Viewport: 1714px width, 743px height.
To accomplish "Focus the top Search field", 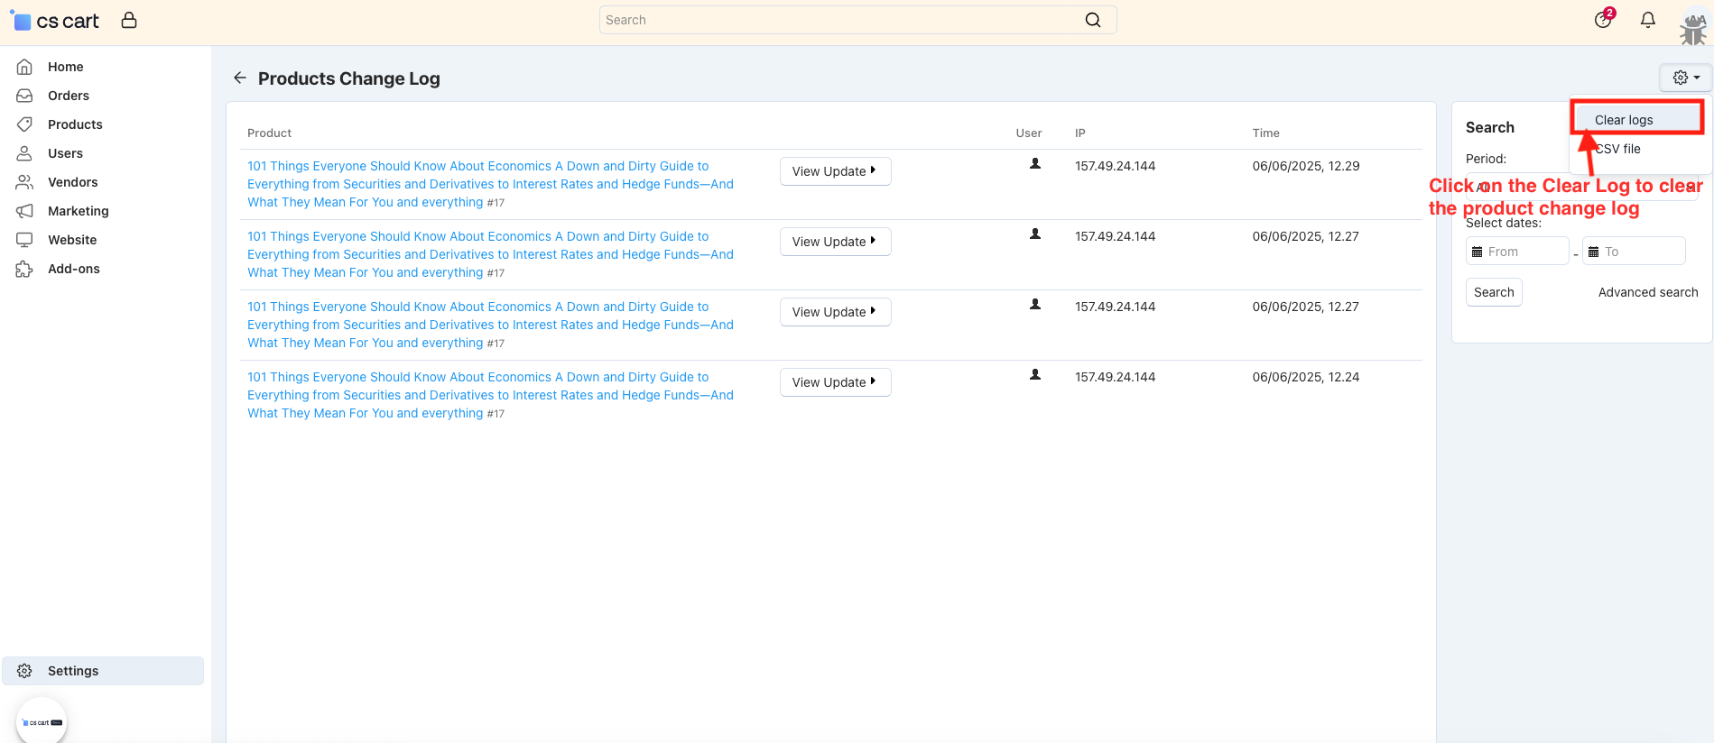I will tap(857, 20).
